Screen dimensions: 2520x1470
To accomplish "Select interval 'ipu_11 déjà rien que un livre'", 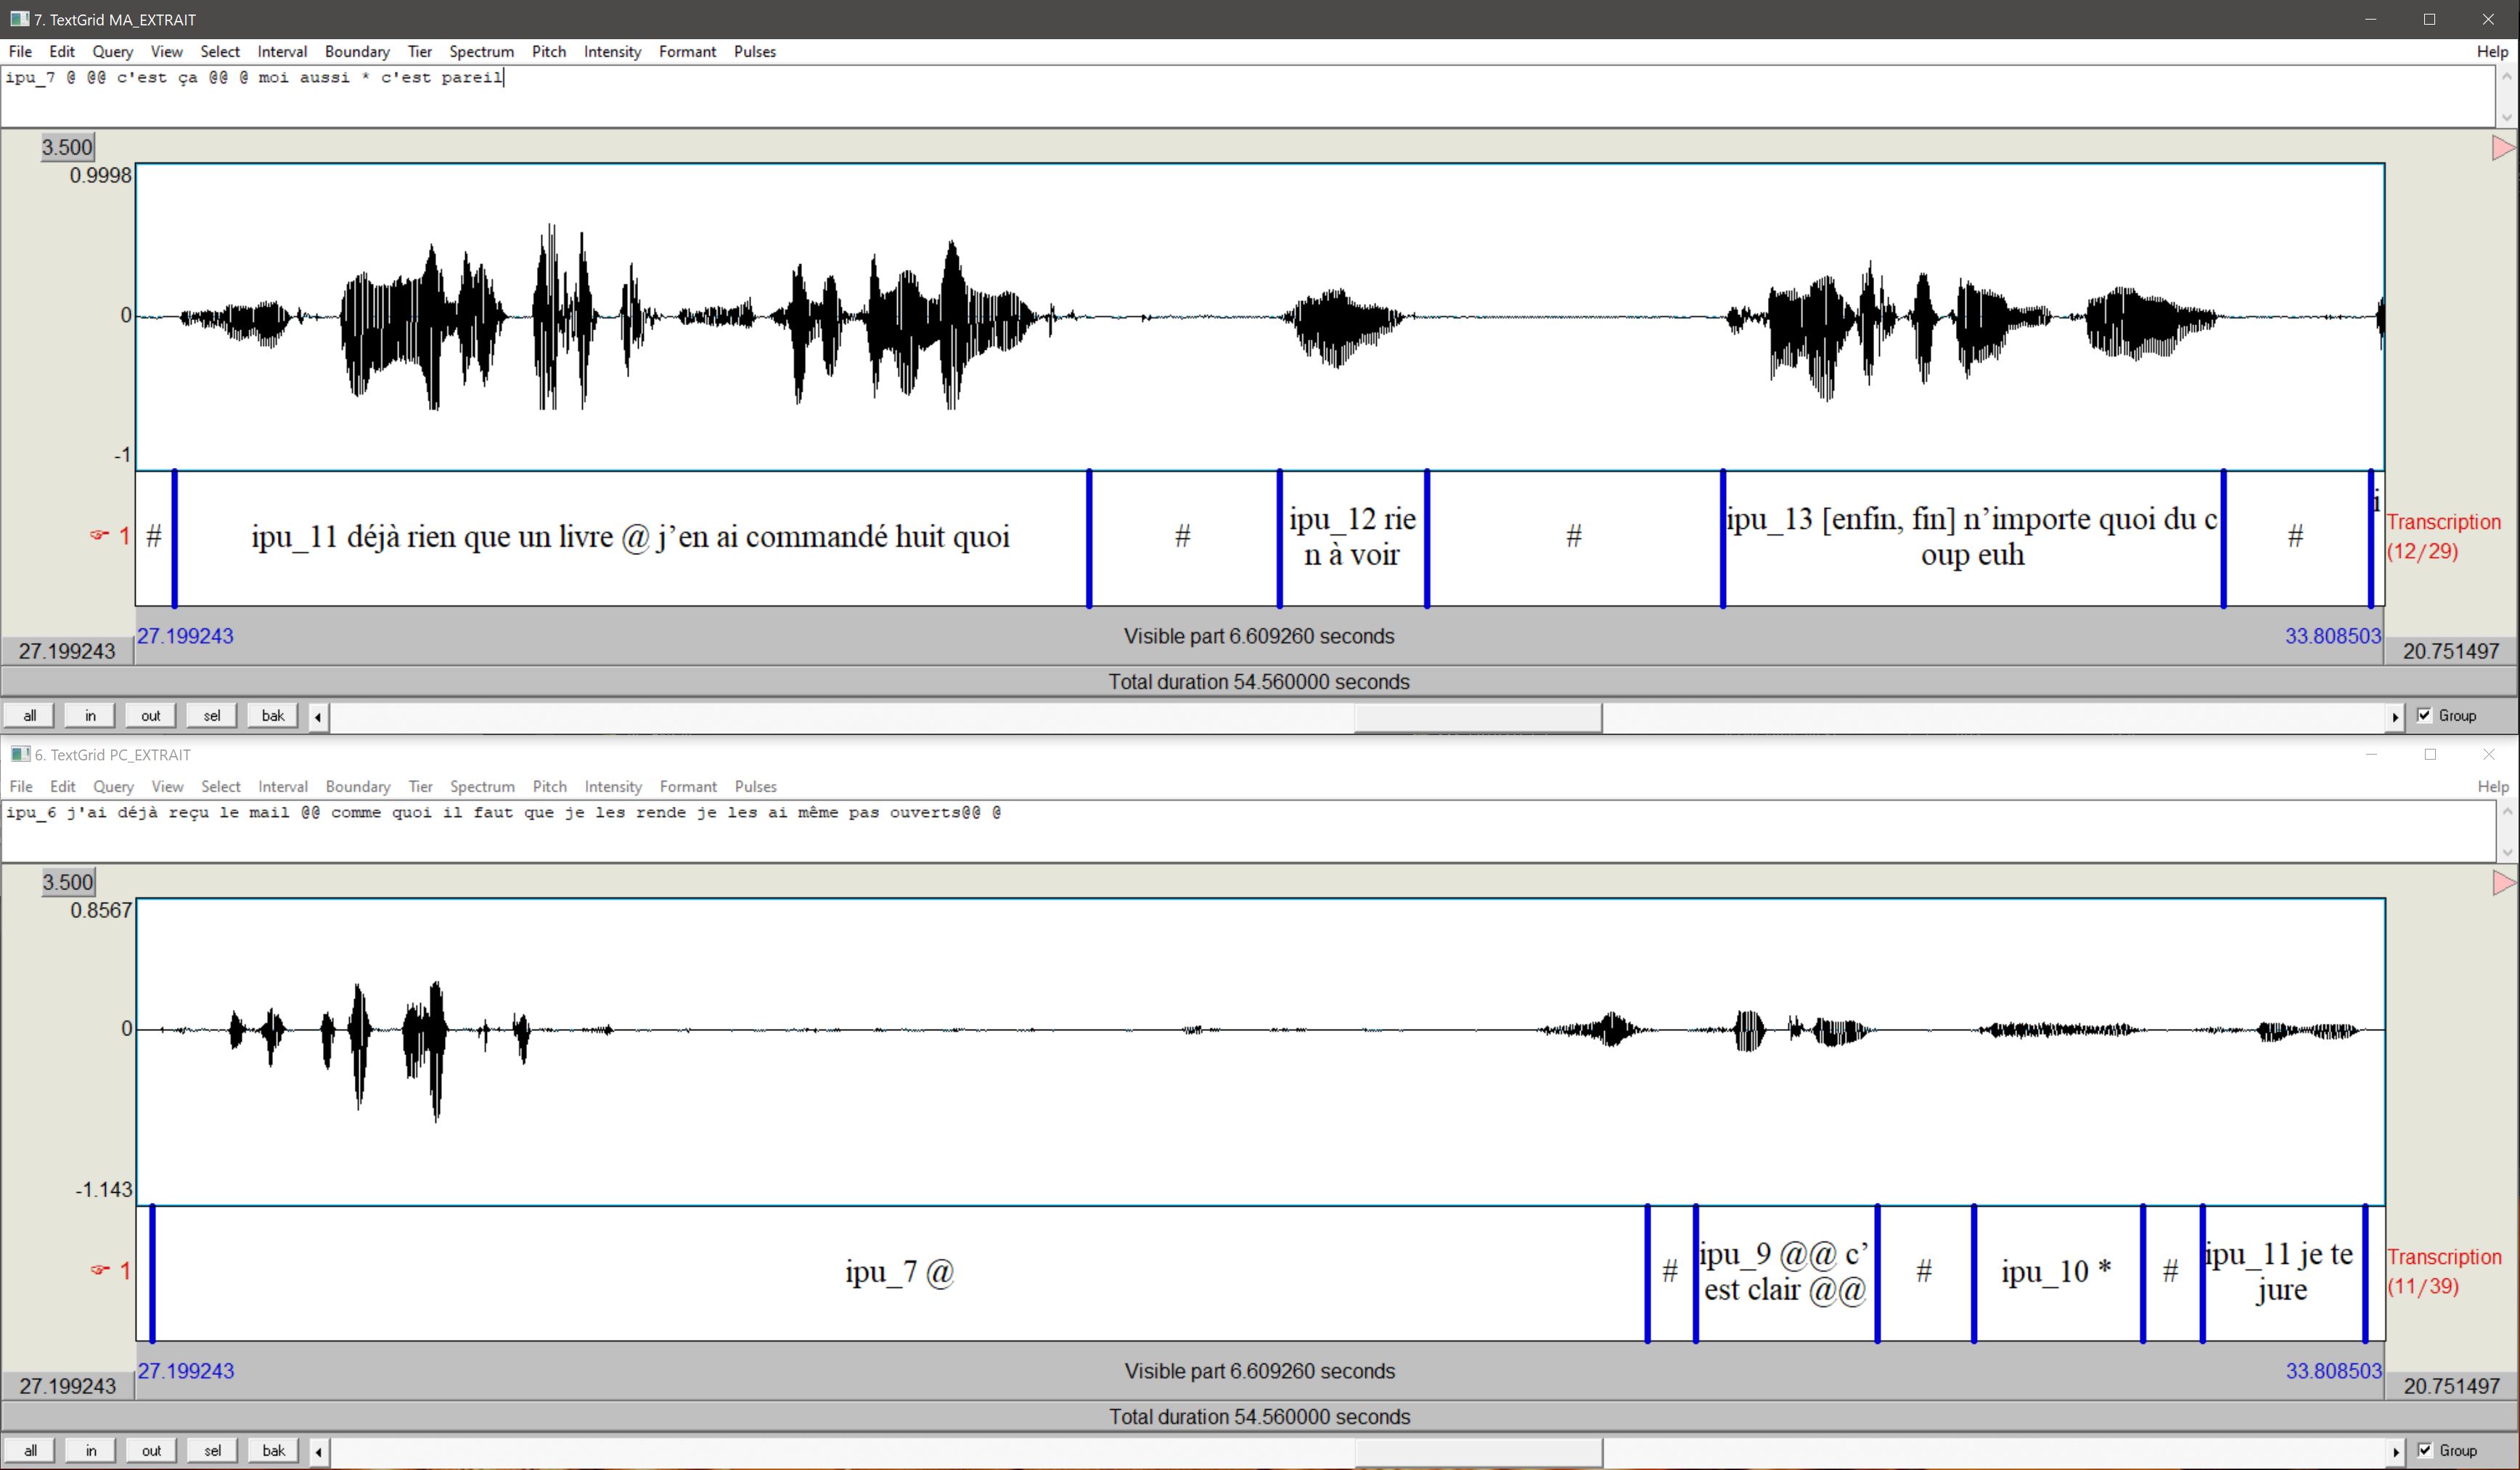I will [x=631, y=538].
